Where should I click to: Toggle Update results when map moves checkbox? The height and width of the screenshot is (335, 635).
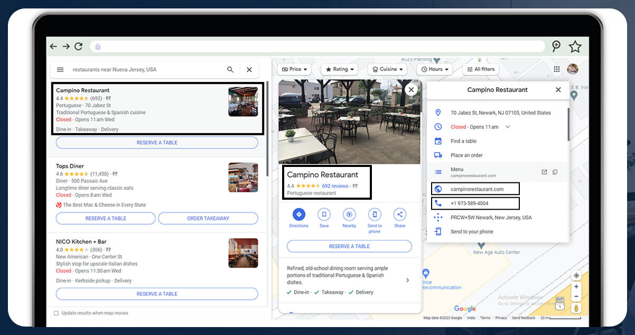pos(57,313)
